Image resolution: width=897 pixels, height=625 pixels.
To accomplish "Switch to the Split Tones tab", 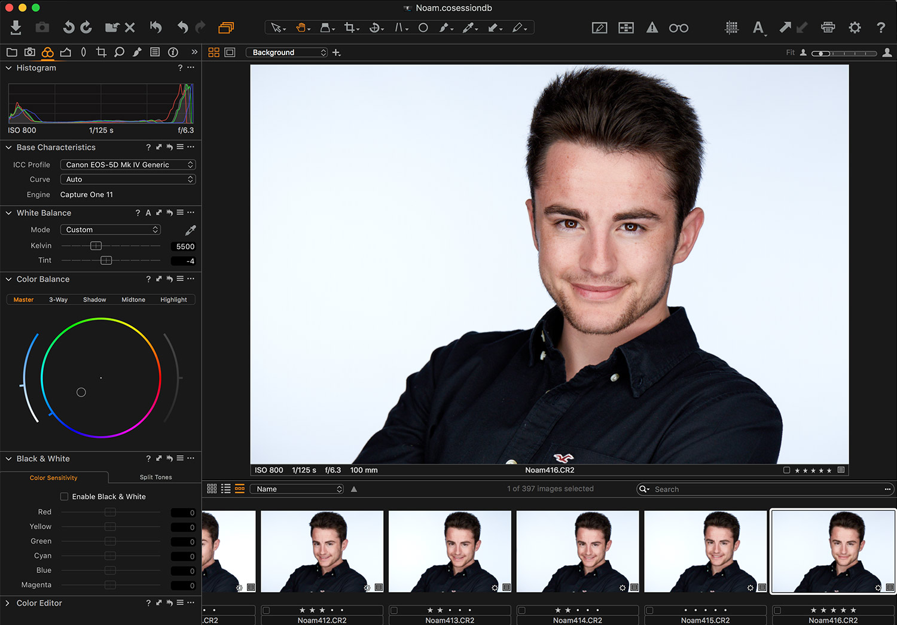I will coord(155,477).
